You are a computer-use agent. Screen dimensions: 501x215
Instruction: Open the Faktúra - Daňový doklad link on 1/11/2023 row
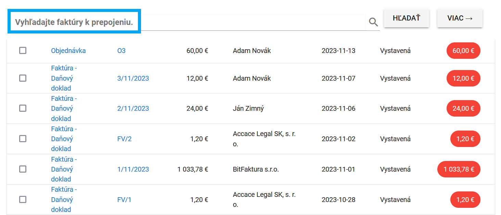[63, 169]
